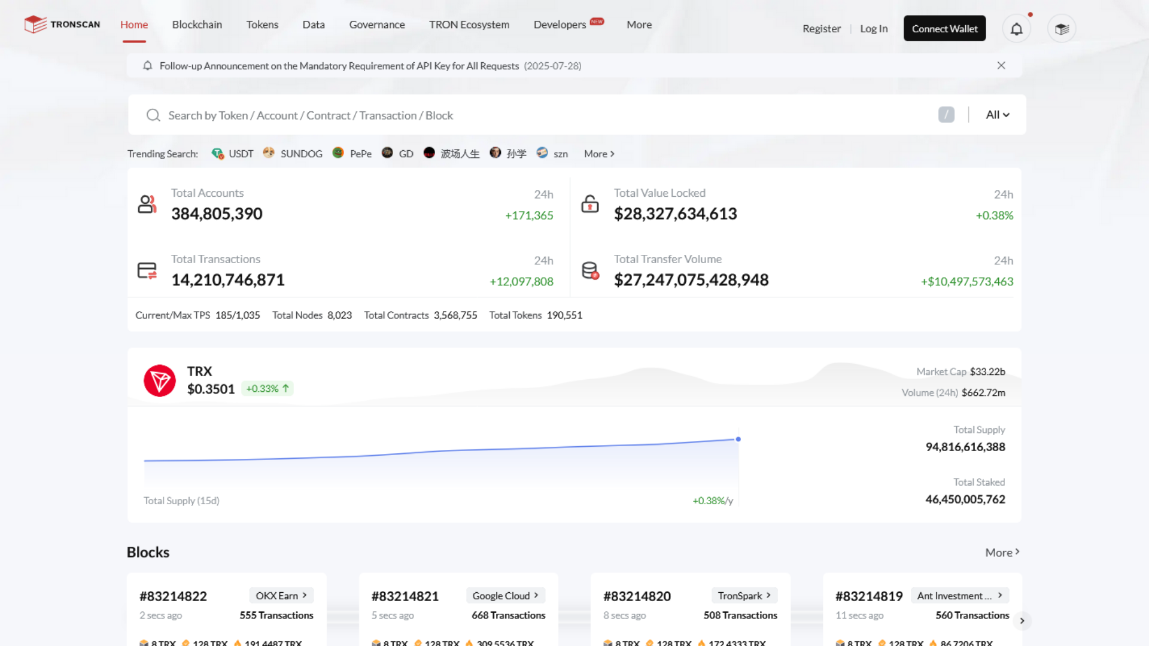The image size is (1149, 646).
Task: Expand More trending searches
Action: point(599,154)
